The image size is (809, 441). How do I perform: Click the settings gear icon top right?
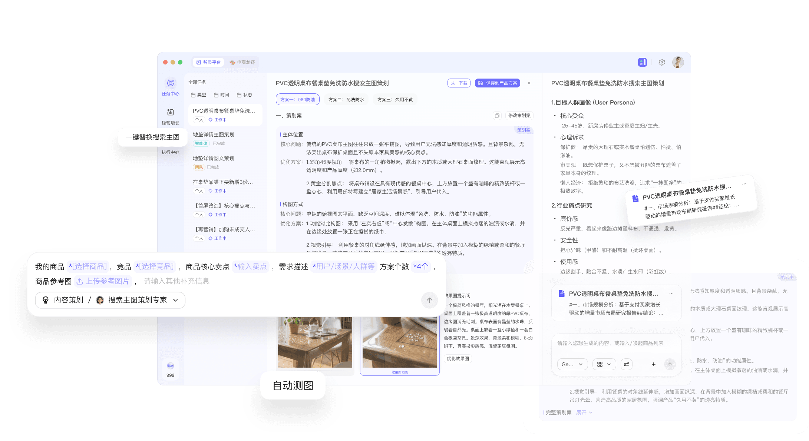pos(661,62)
